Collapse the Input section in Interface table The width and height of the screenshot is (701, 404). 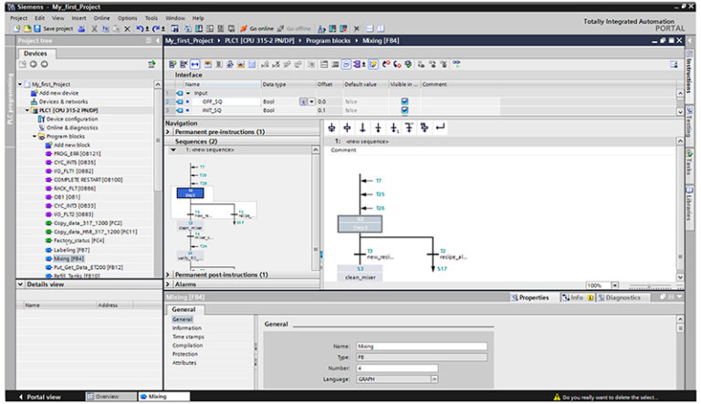point(188,93)
